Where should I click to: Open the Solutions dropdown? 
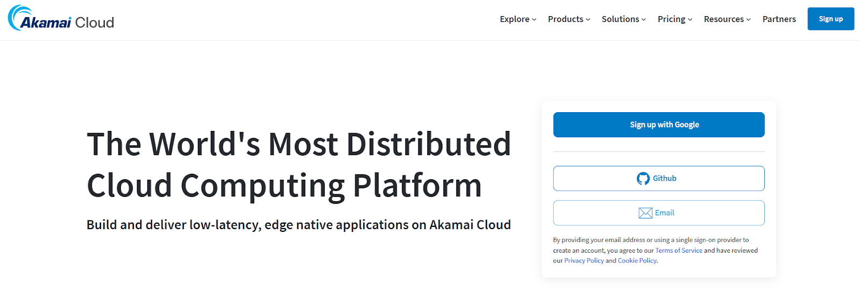point(623,19)
